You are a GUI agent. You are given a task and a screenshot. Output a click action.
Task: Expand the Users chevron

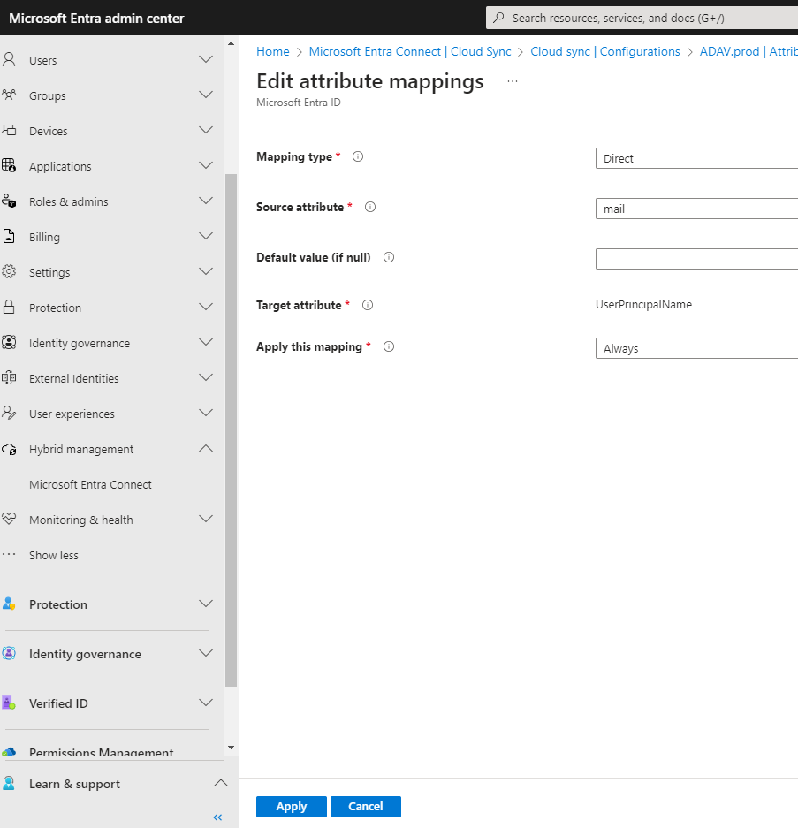click(206, 59)
